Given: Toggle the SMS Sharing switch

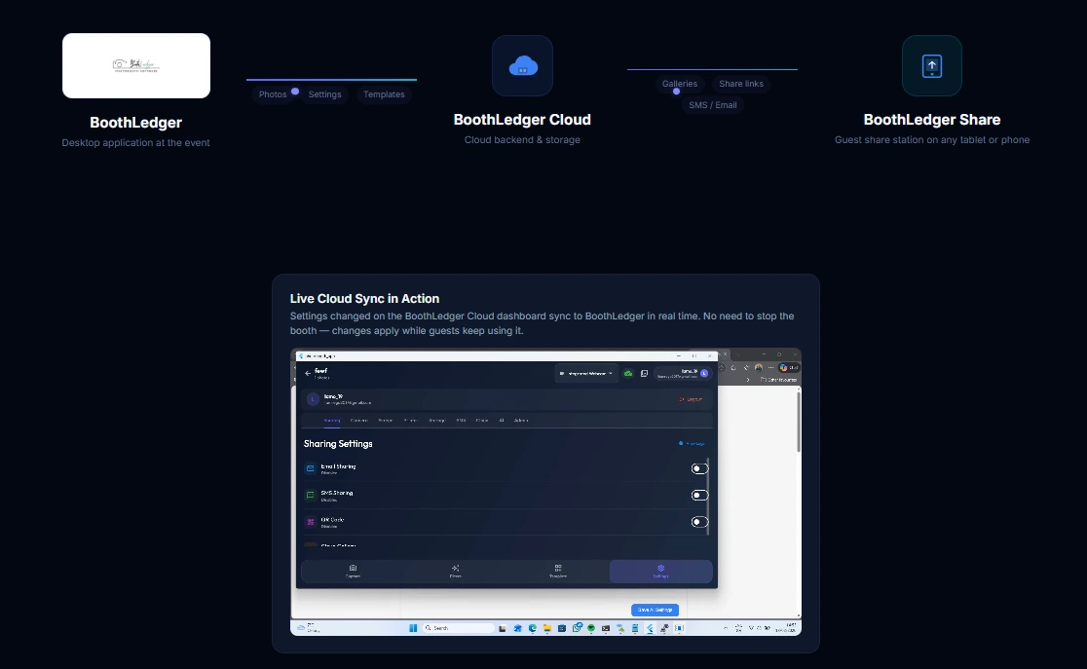Looking at the screenshot, I should tap(698, 495).
